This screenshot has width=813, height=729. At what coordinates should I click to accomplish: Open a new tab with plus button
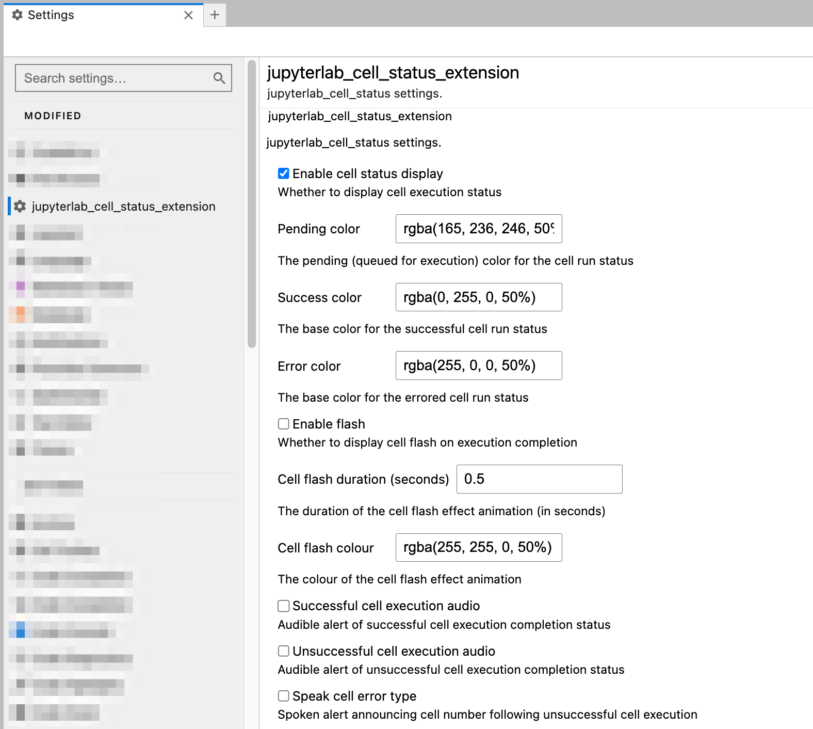(x=215, y=15)
